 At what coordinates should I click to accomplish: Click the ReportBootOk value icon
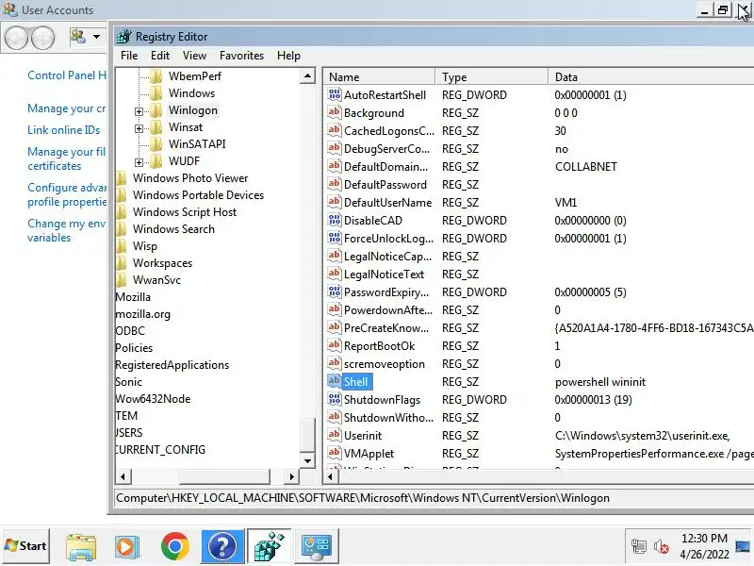click(335, 345)
